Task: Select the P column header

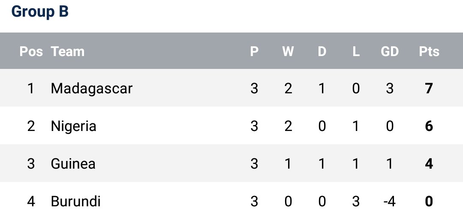Action: [x=254, y=52]
